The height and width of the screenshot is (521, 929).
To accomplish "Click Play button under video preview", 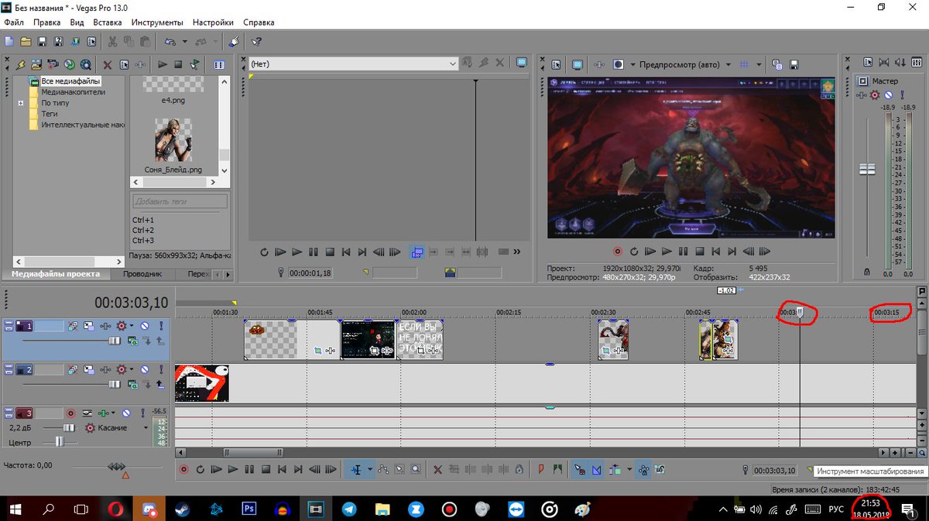I will 667,252.
